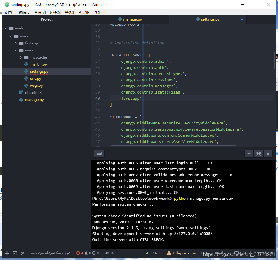
Task: Switch to the settings.py tab
Action: coord(208,19)
